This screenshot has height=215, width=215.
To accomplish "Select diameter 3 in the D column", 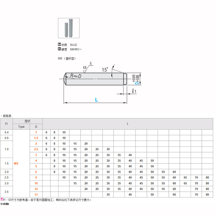I will pos(36,155).
